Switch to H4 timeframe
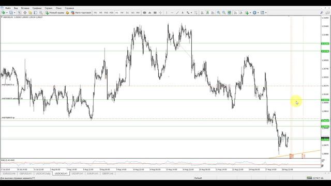Viewport: 331px width, 186px height. (122, 12)
